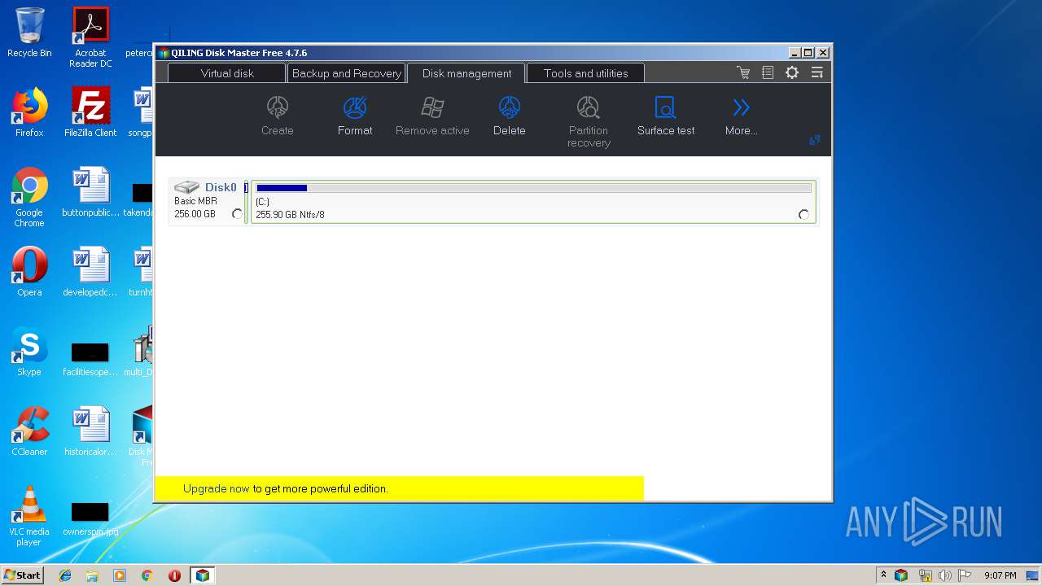1042x586 pixels.
Task: Open the file explorer folder in the taskbar
Action: coord(92,575)
